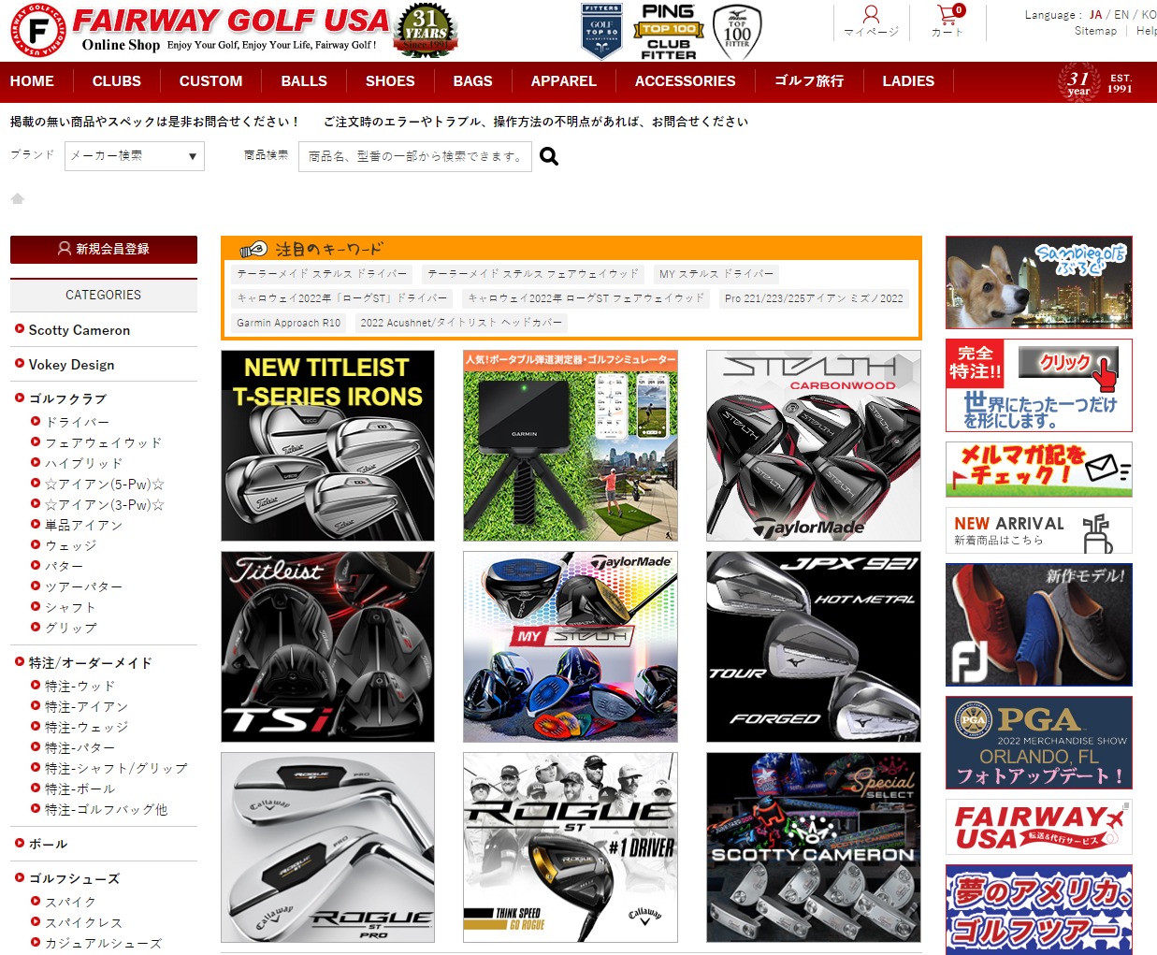1157x955 pixels.
Task: Switch language to EN
Action: pos(1121,15)
